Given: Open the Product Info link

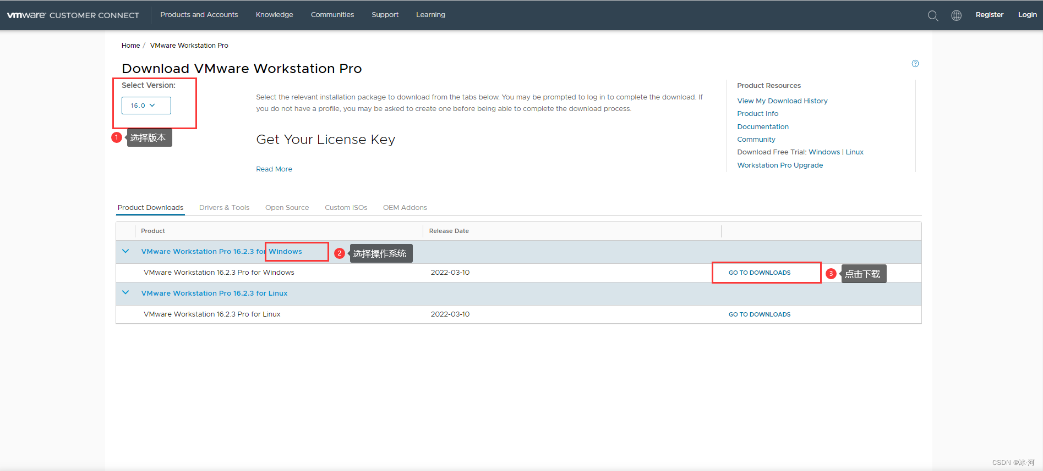Looking at the screenshot, I should [x=758, y=114].
